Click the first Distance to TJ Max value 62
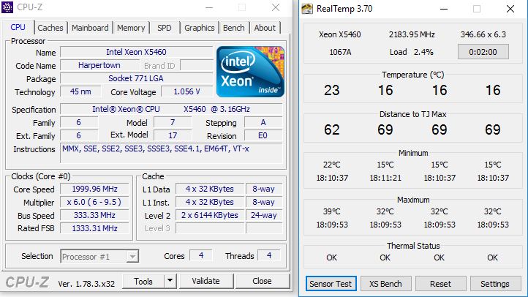 pos(332,129)
